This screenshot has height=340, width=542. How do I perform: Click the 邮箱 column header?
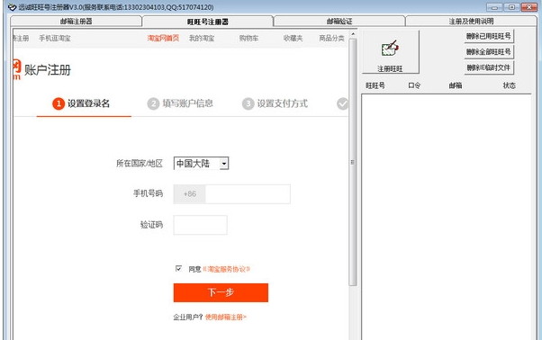(456, 85)
